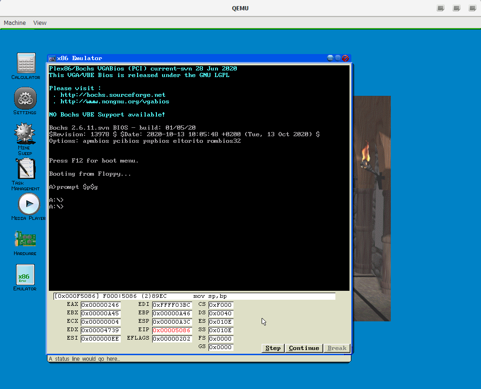Close the x86 Emulator window
The height and width of the screenshot is (389, 481).
345,58
